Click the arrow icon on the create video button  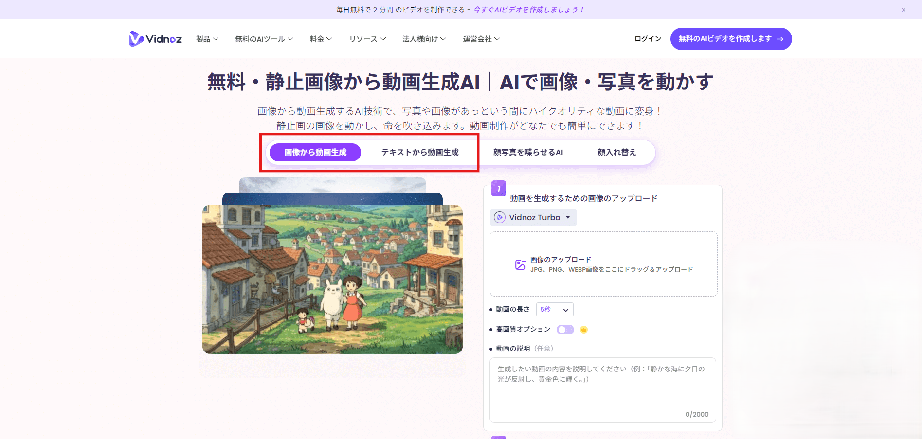pyautogui.click(x=780, y=38)
